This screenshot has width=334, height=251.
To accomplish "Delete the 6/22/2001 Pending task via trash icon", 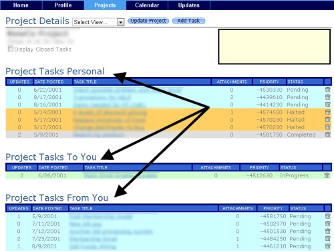I will coord(327,90).
